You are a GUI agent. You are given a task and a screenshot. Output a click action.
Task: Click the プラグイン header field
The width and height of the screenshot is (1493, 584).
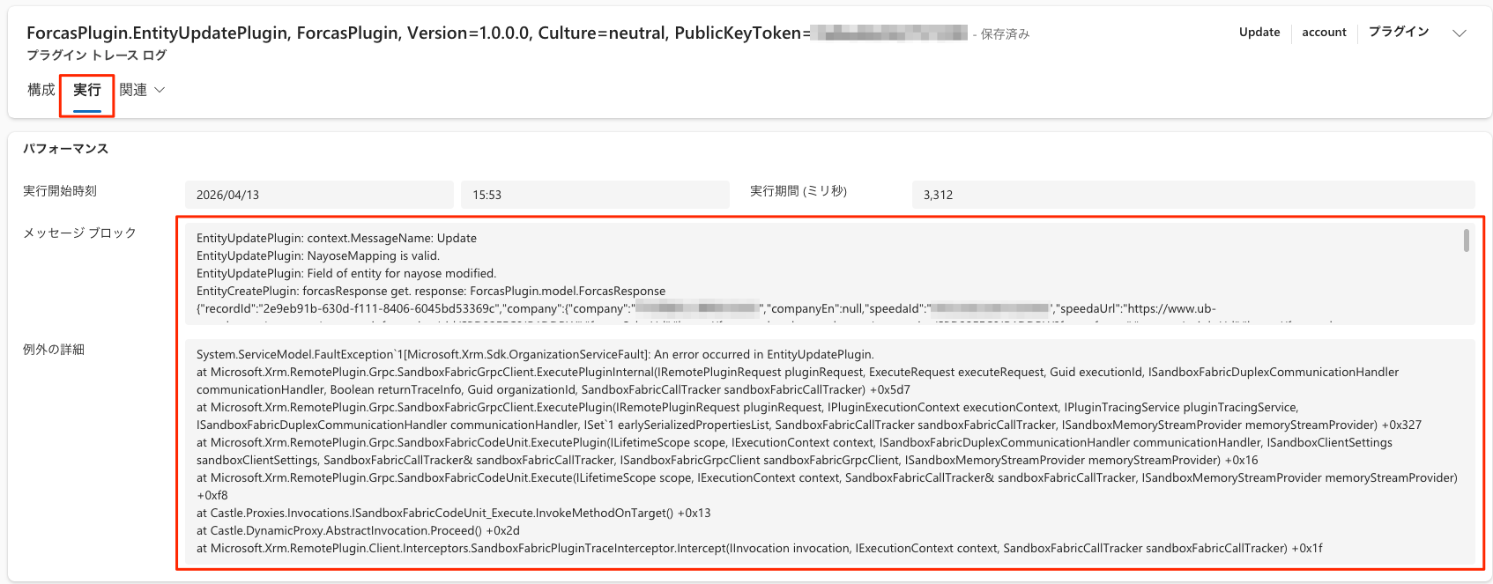point(1398,32)
